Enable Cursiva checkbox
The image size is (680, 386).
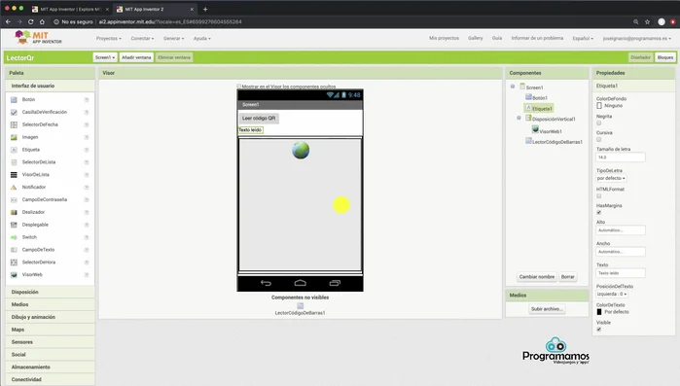(x=599, y=139)
